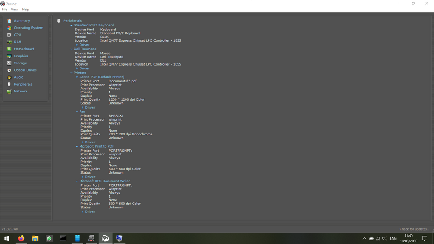The width and height of the screenshot is (434, 244).
Task: Expand the Driver node under Dell Touchpad
Action: [77, 69]
